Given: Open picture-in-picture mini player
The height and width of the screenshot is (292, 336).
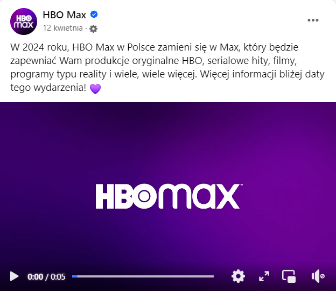Looking at the screenshot, I should click(x=289, y=276).
